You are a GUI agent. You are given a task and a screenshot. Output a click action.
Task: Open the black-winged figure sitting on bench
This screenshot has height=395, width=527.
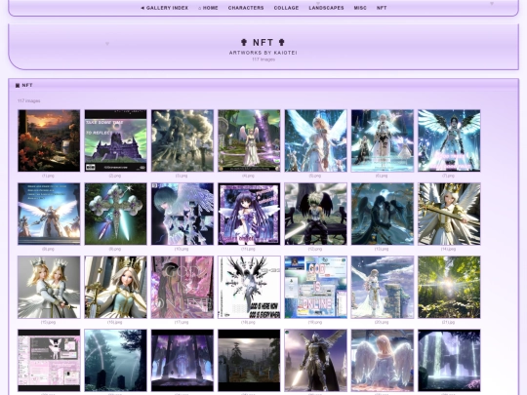(x=315, y=214)
